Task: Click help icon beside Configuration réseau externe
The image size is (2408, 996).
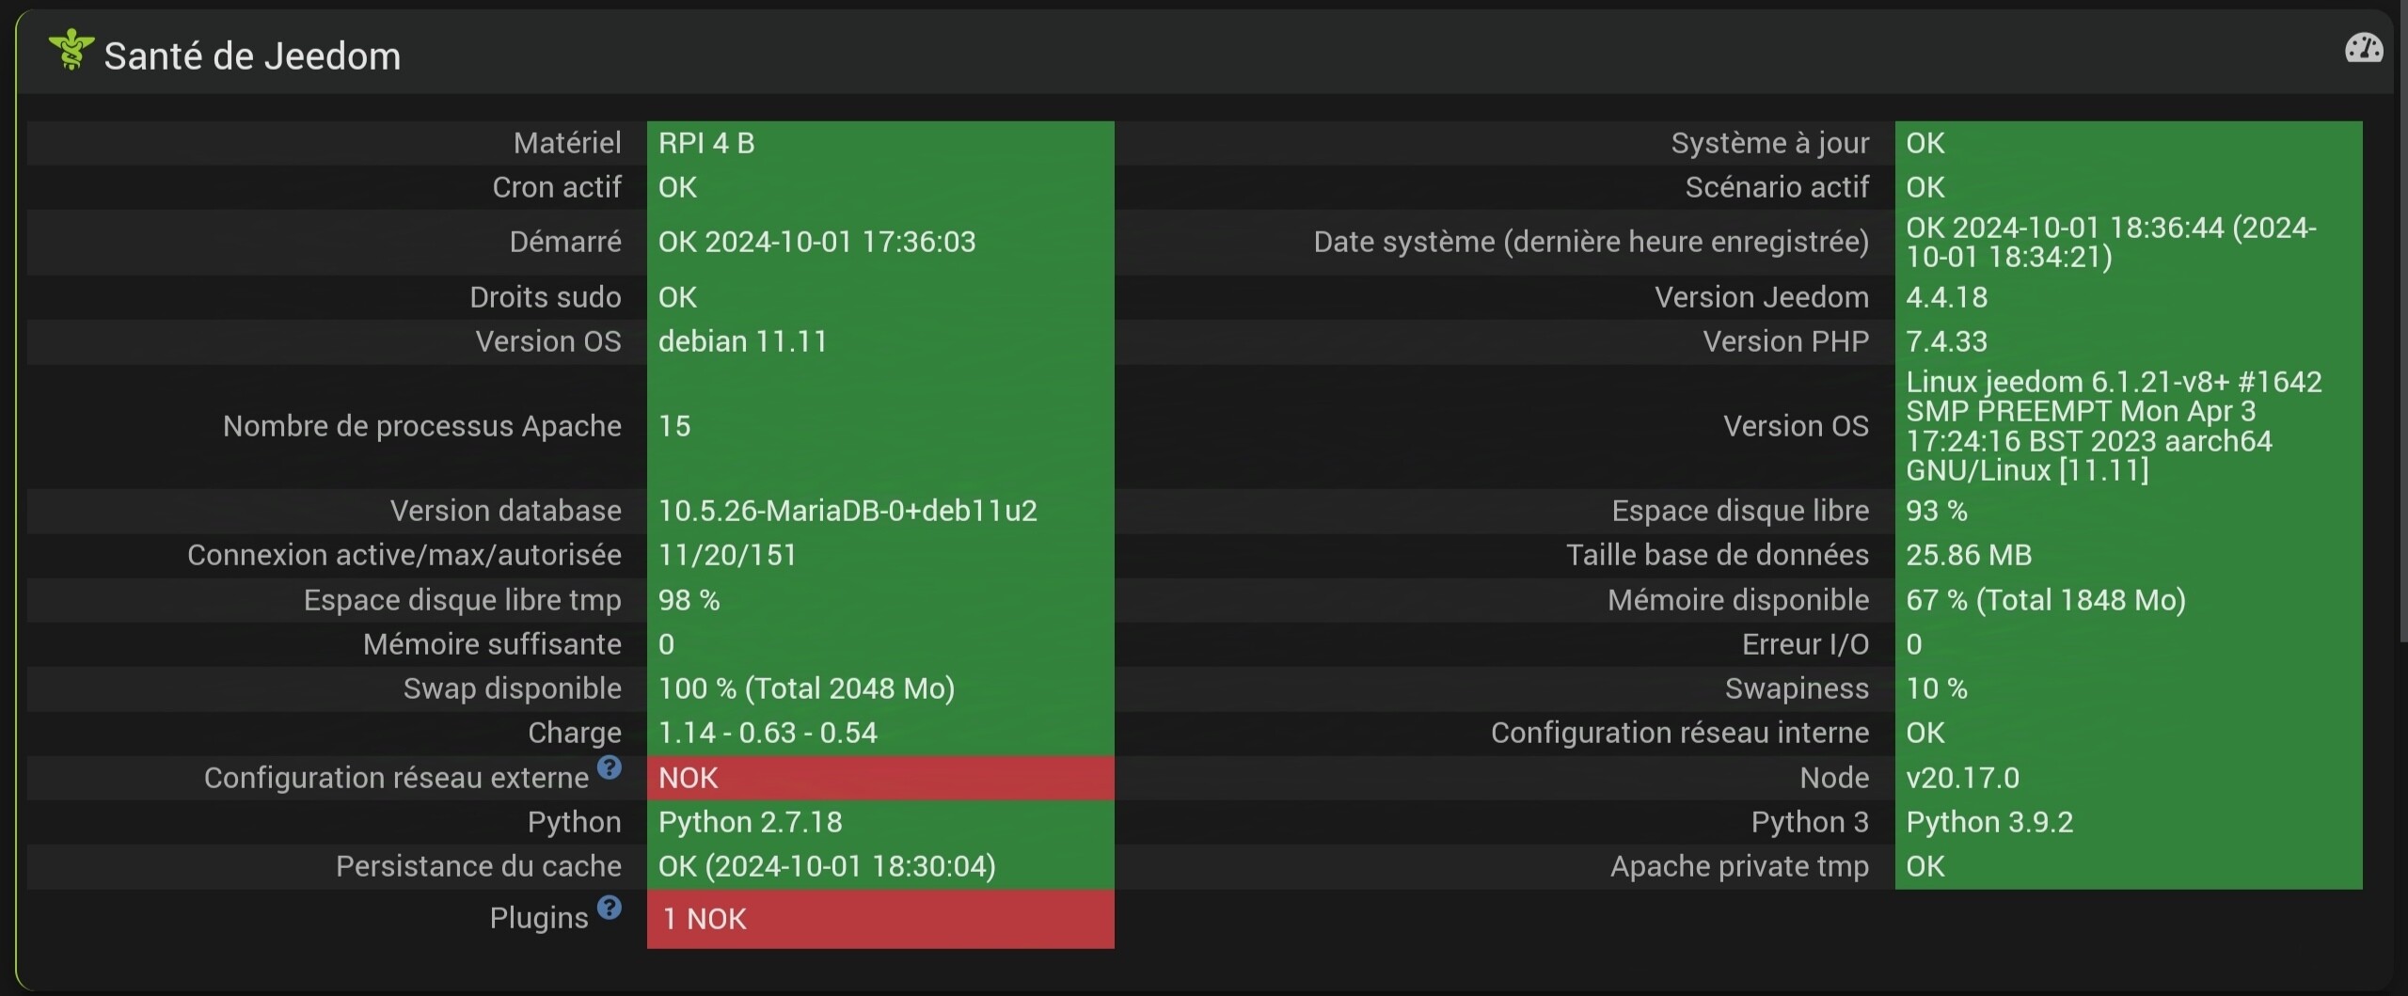Action: point(610,767)
